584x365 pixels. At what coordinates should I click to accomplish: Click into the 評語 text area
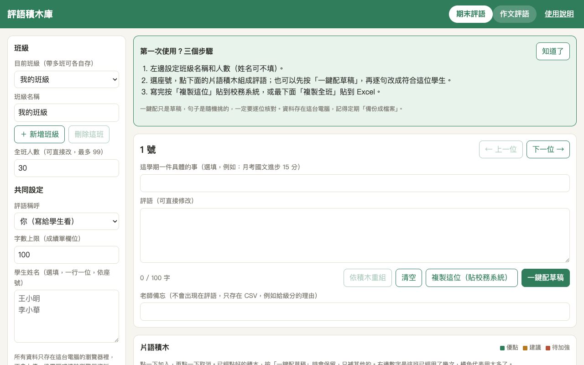[355, 235]
